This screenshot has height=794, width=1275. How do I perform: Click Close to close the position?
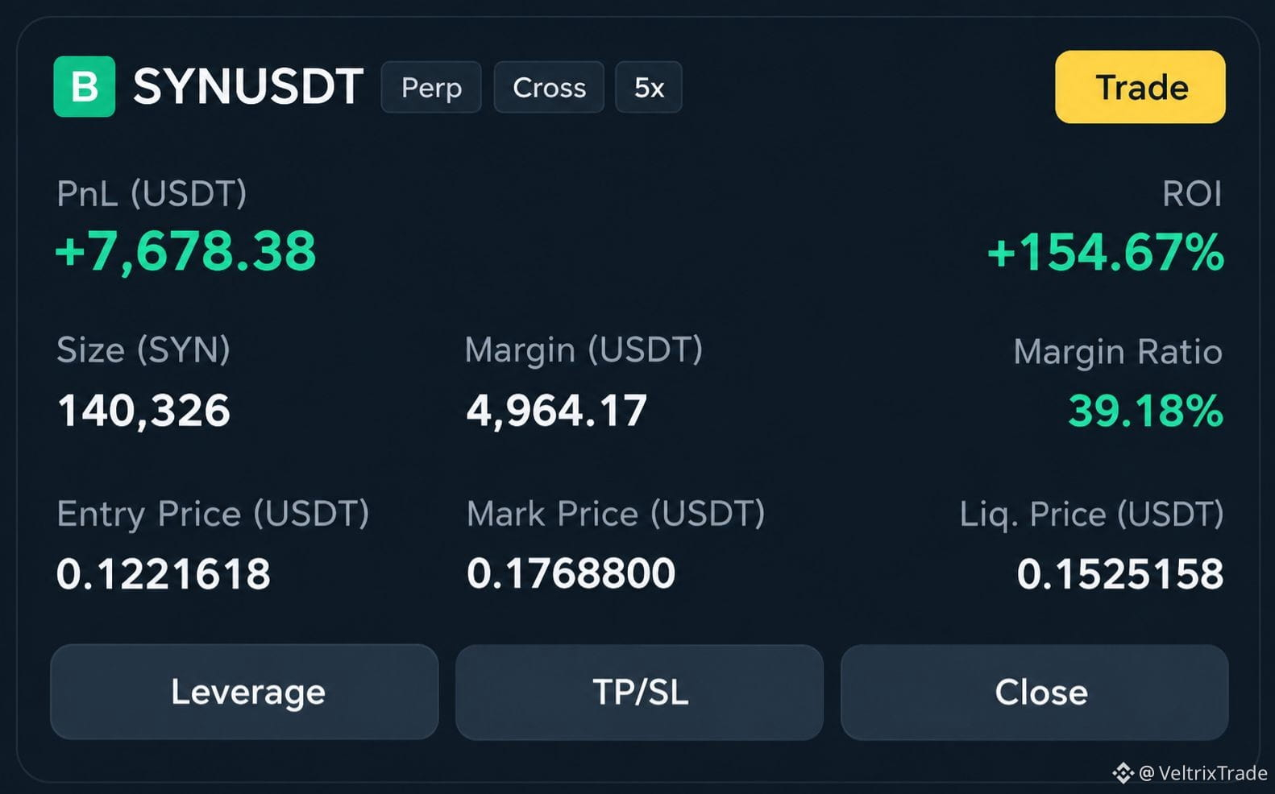pyautogui.click(x=1035, y=692)
